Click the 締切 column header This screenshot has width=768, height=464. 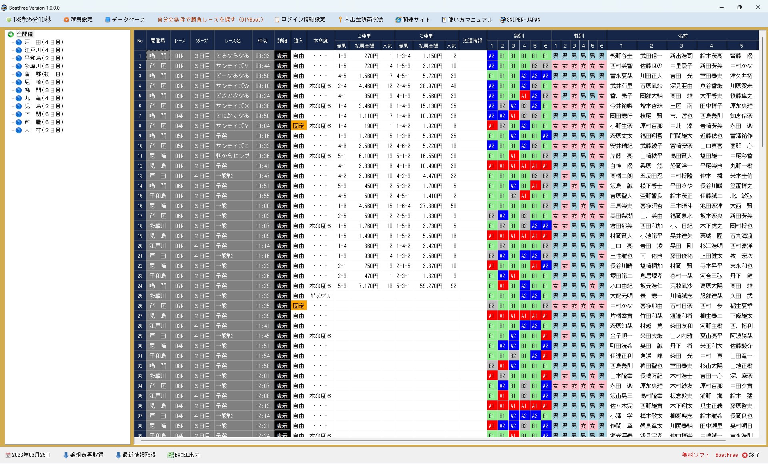[263, 40]
